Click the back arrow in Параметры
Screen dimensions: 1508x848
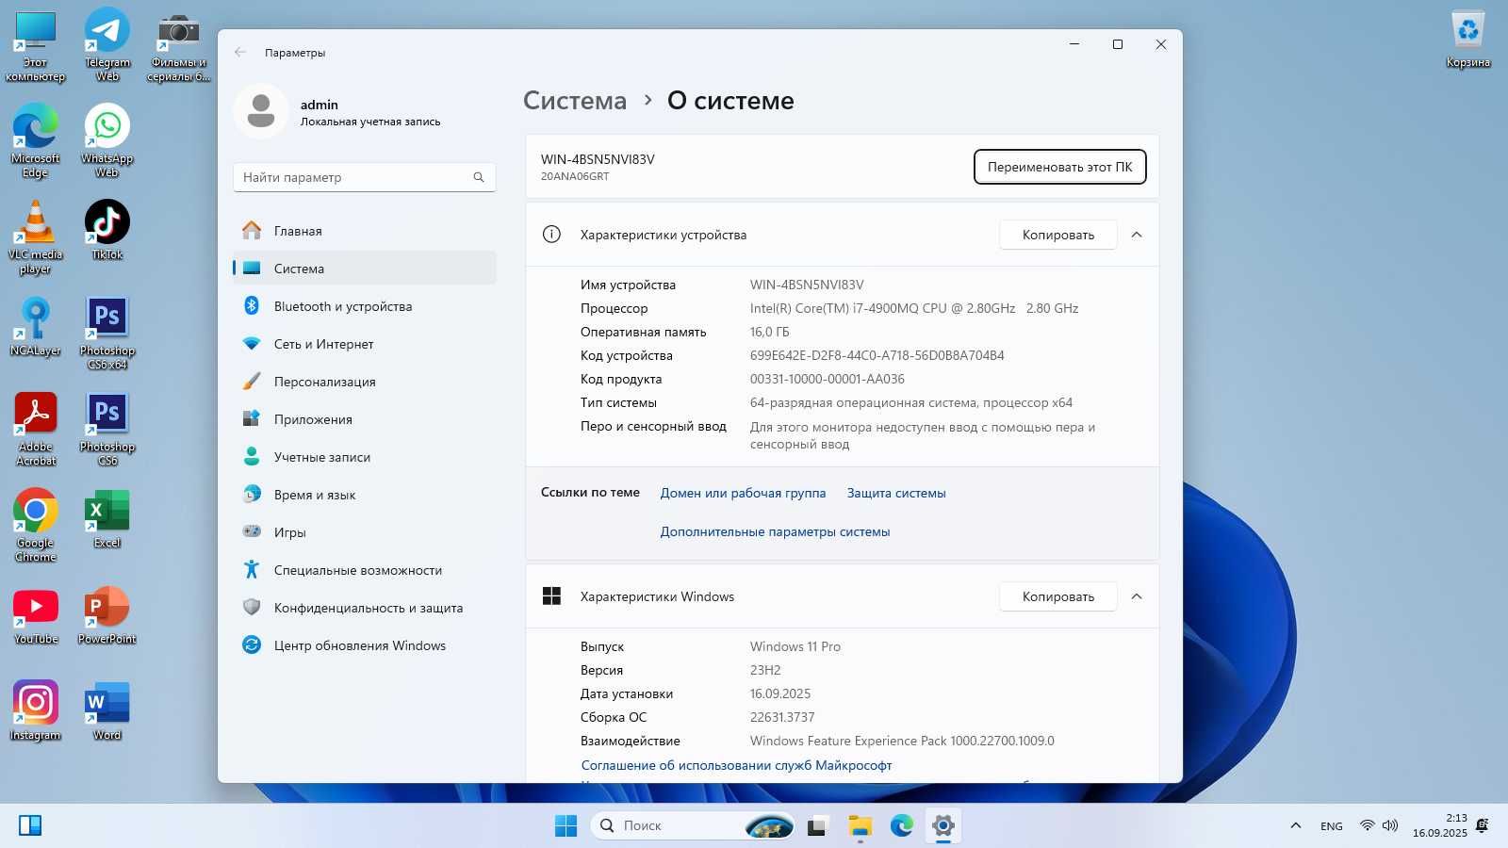click(240, 53)
